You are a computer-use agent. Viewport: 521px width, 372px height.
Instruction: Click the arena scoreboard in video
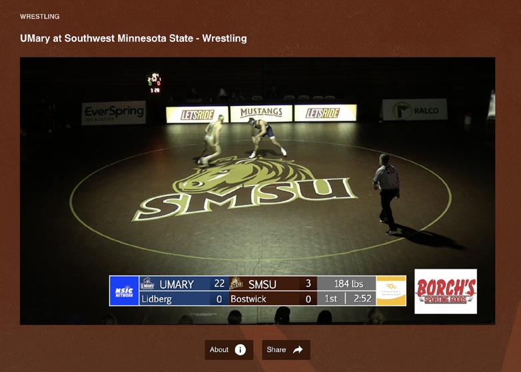[x=155, y=83]
